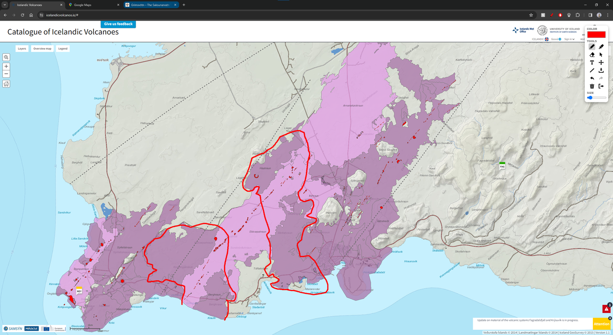The height and width of the screenshot is (335, 613).
Task: Open the map Legend
Action: (63, 48)
